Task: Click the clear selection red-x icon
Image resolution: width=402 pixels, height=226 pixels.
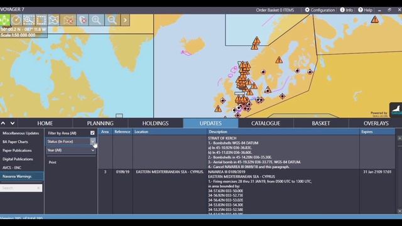Action: (x=83, y=20)
